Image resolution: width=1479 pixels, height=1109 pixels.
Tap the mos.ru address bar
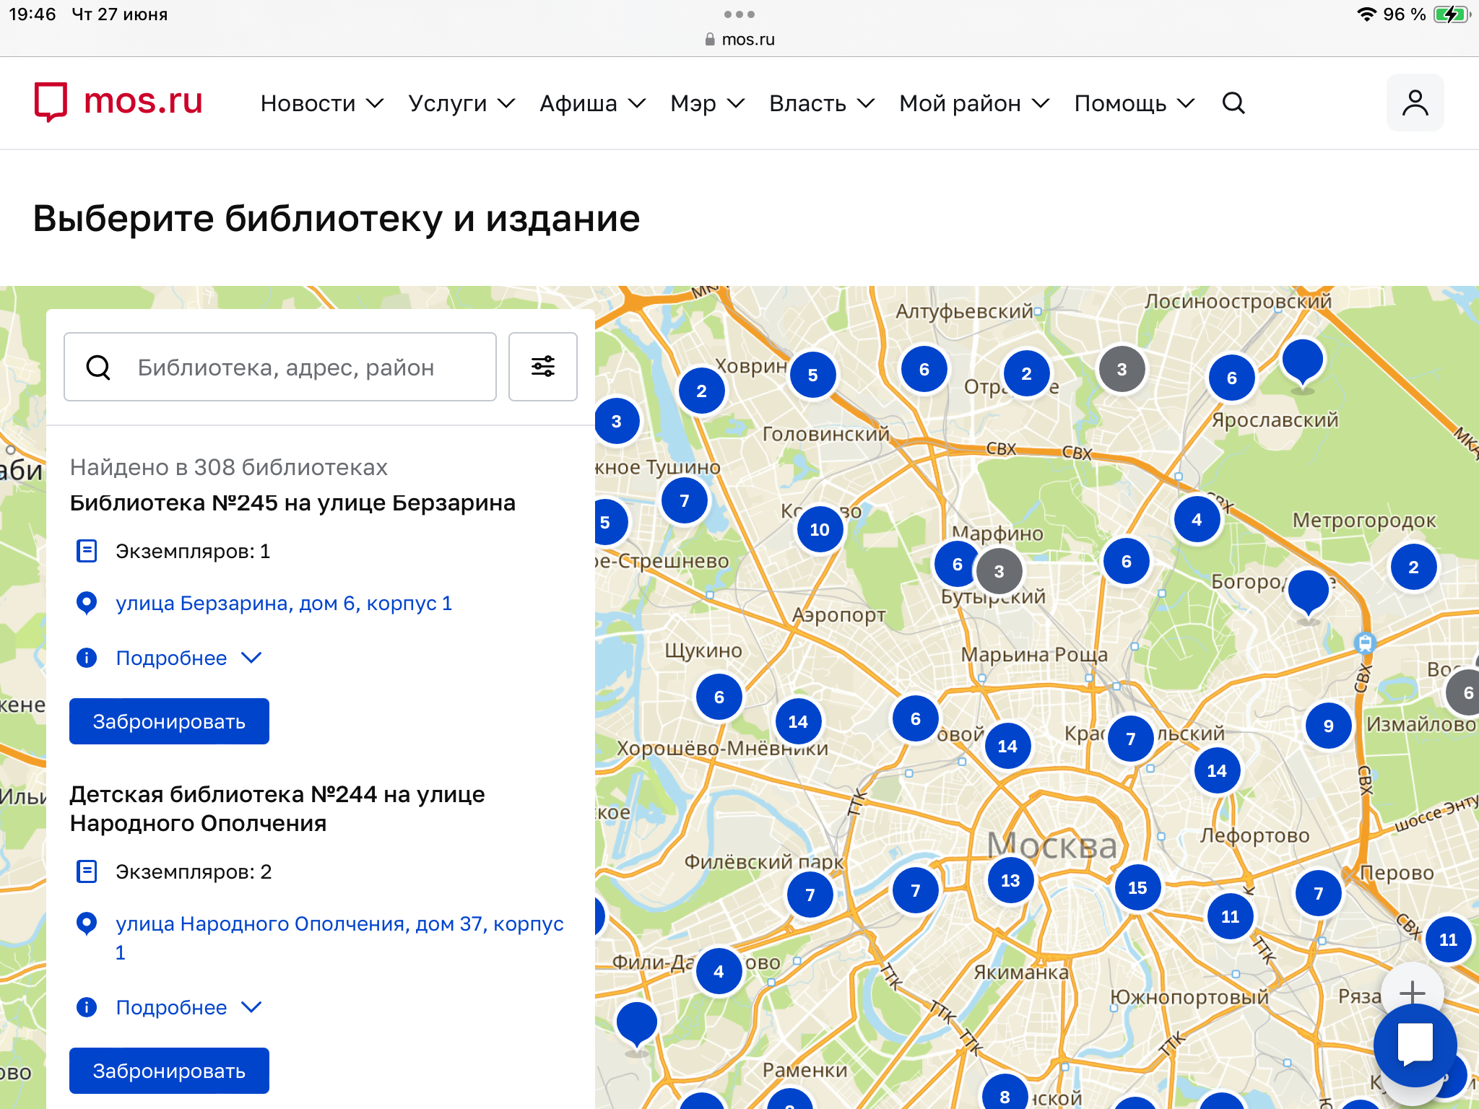click(x=739, y=40)
